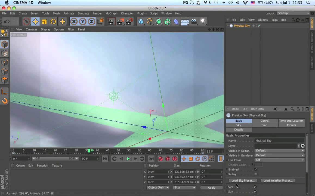Open the Visible in Renderer dropdown
This screenshot has height=196, width=315.
279,155
